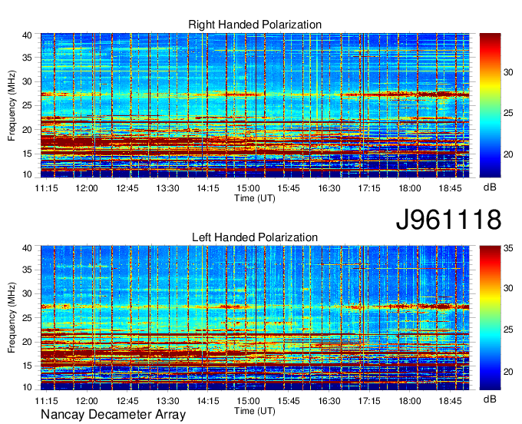
Task: Click the 12:00 time tick of Left Handed plot
Action: 87,401
